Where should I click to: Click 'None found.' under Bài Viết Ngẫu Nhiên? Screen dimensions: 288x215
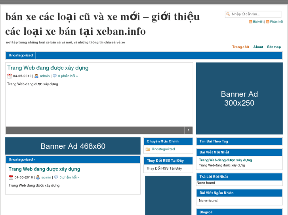tap(208, 201)
